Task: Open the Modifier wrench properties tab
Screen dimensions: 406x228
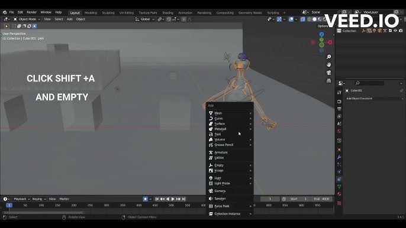Action: pyautogui.click(x=339, y=157)
